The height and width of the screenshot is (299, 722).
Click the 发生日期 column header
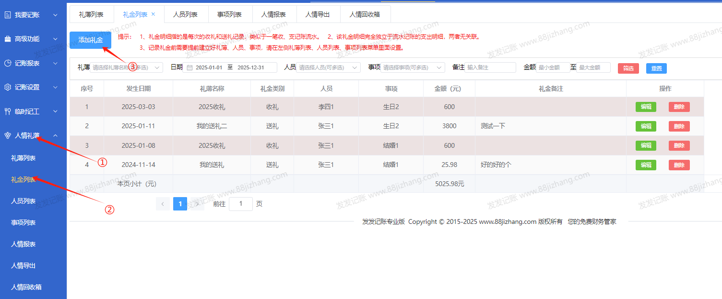tap(139, 89)
